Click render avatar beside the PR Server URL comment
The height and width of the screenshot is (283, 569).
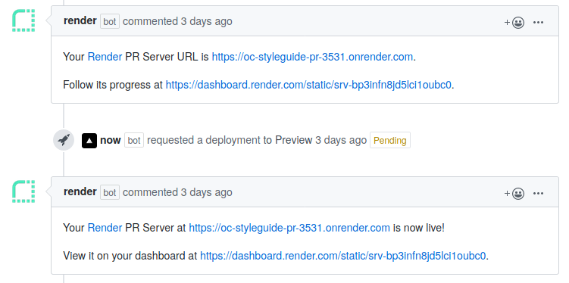pos(23,20)
